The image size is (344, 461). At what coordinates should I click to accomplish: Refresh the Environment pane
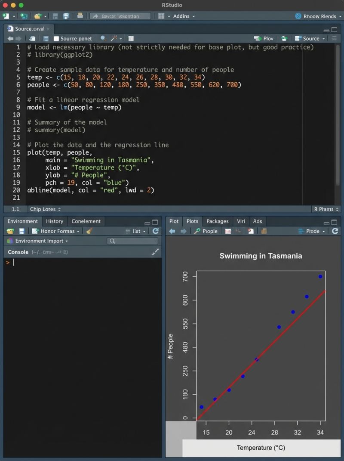(156, 231)
